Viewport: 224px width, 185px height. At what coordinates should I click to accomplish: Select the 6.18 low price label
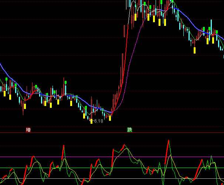(x=98, y=121)
